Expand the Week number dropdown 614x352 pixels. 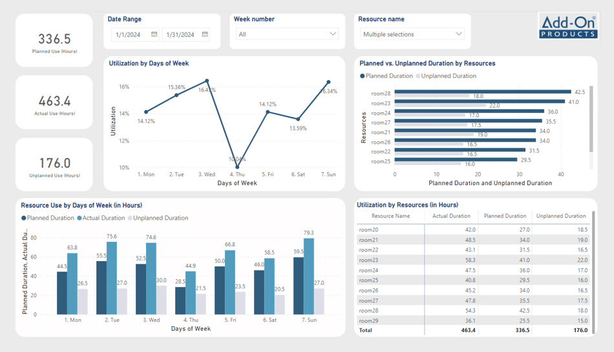(333, 34)
